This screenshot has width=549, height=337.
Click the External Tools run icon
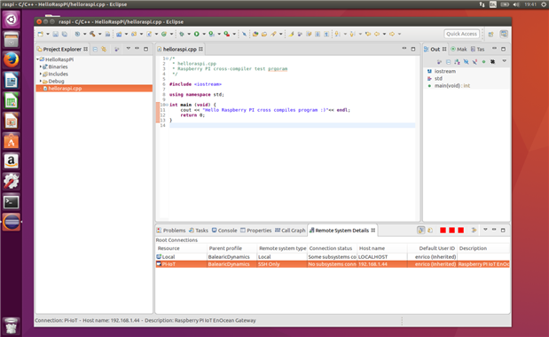coord(226,34)
